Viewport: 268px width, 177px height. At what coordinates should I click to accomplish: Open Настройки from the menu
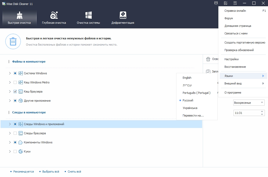pyautogui.click(x=231, y=59)
